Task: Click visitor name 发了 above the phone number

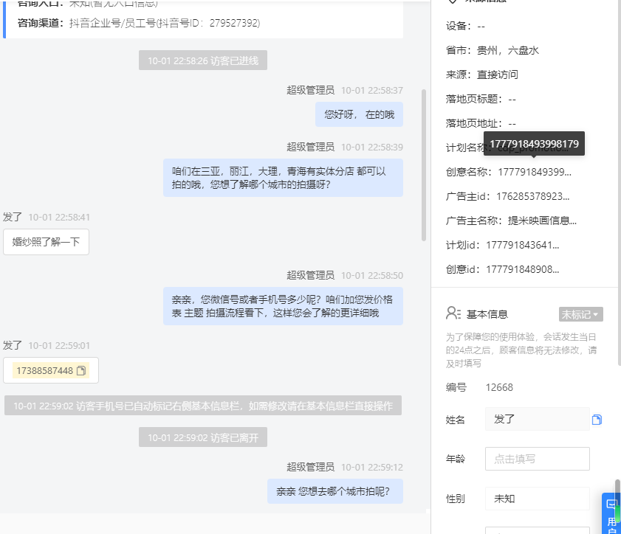Action: (x=13, y=345)
